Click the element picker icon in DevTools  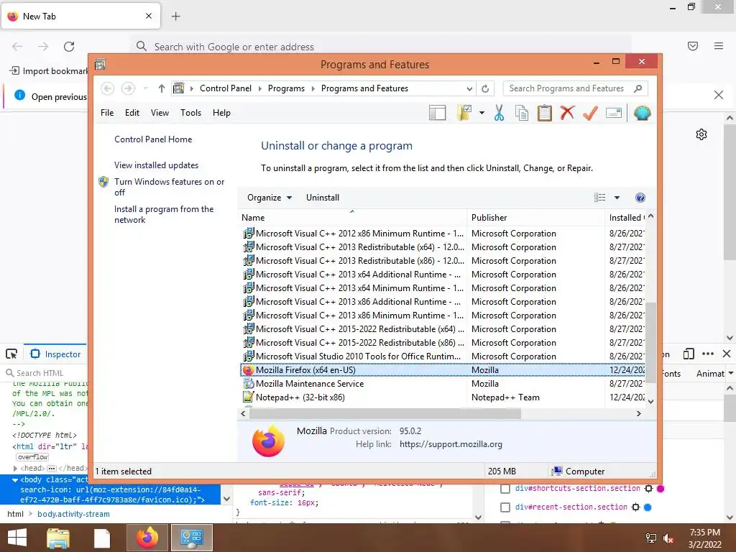(x=11, y=354)
